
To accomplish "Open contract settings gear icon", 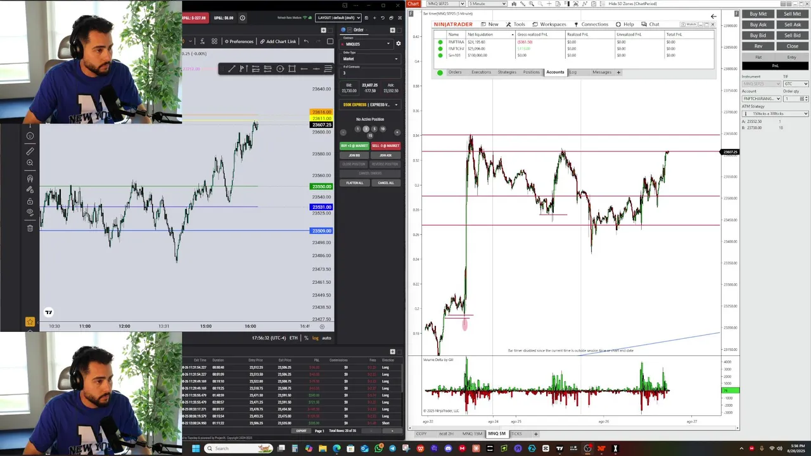I will tap(399, 44).
